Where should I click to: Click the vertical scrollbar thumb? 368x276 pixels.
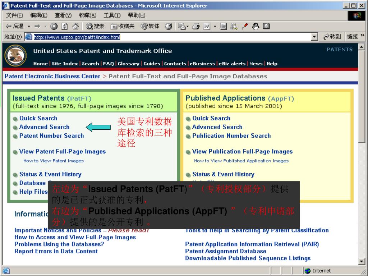362,96
